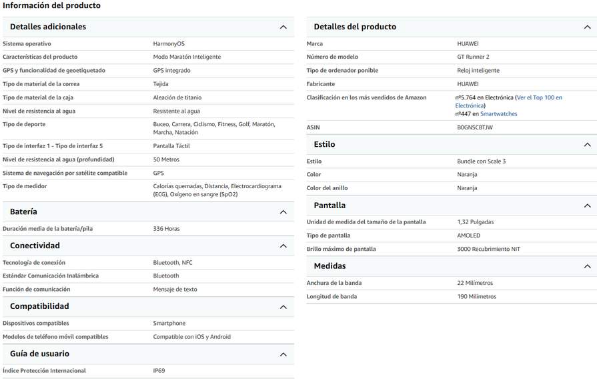
Task: Collapse the Detalles adicionales section chevron
Action: coord(283,27)
